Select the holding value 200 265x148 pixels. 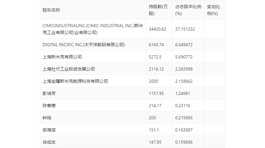coord(152,118)
